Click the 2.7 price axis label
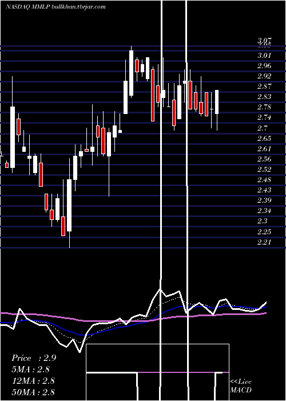 point(262,128)
